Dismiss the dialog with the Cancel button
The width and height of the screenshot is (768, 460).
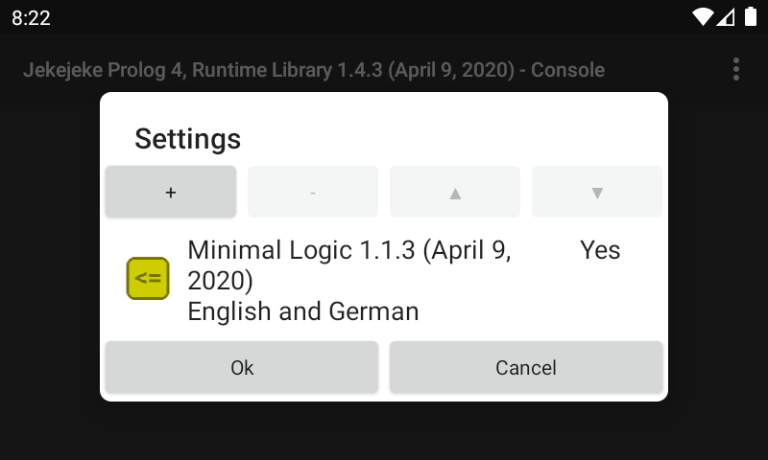[x=526, y=367]
